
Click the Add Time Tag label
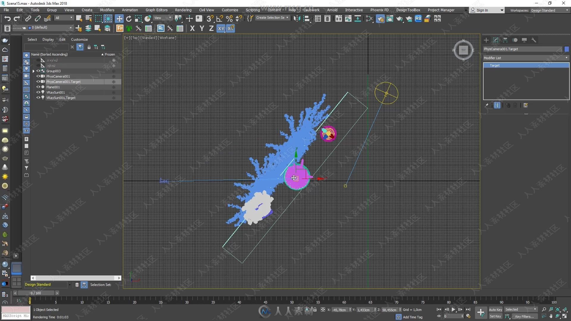(412, 317)
